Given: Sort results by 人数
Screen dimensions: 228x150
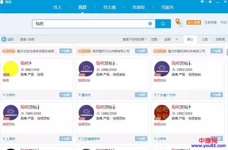Looking at the screenshot, I should [x=204, y=39].
